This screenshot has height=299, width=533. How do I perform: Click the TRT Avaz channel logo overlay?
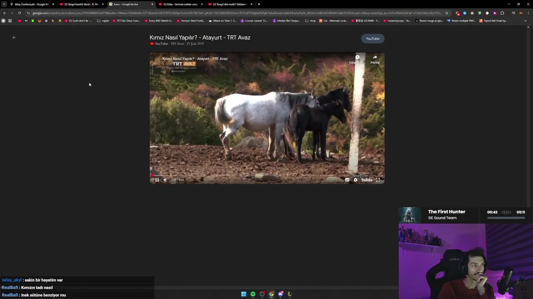pyautogui.click(x=184, y=64)
